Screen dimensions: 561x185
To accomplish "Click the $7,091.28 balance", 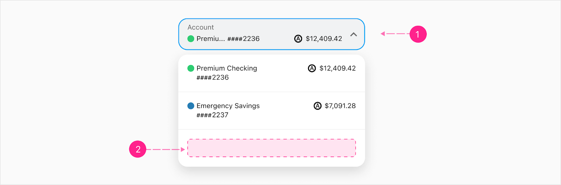I will tap(340, 106).
